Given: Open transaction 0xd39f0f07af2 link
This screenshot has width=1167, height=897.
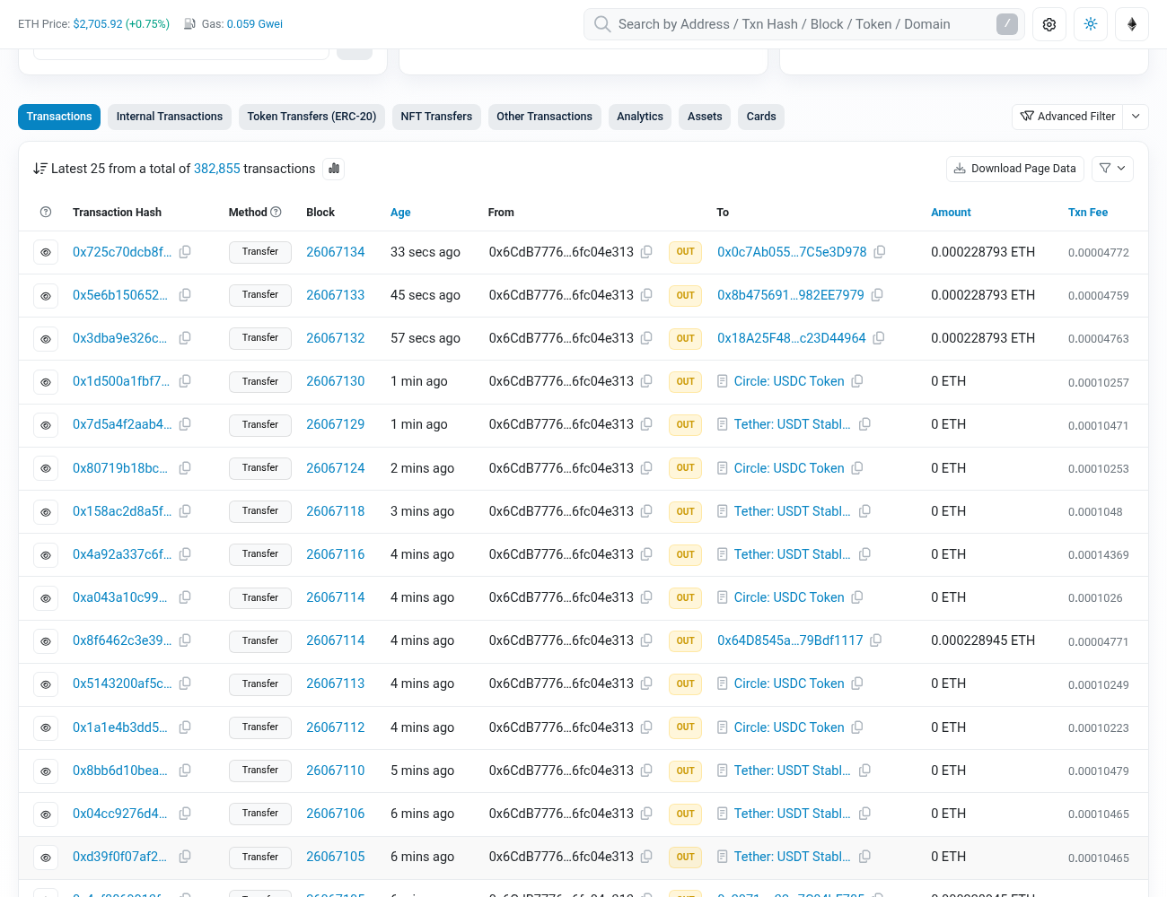Looking at the screenshot, I should pos(119,857).
